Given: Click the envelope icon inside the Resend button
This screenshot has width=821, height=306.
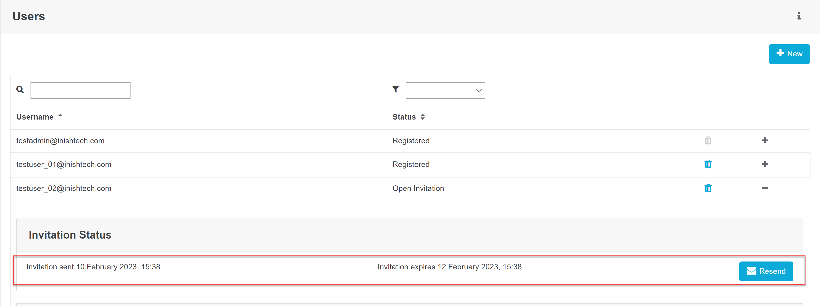Looking at the screenshot, I should pyautogui.click(x=751, y=271).
